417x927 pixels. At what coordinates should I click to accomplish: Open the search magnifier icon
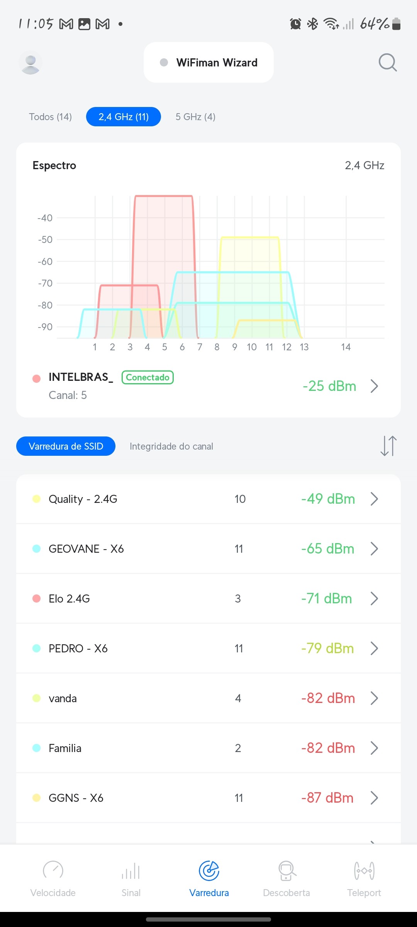coord(388,63)
